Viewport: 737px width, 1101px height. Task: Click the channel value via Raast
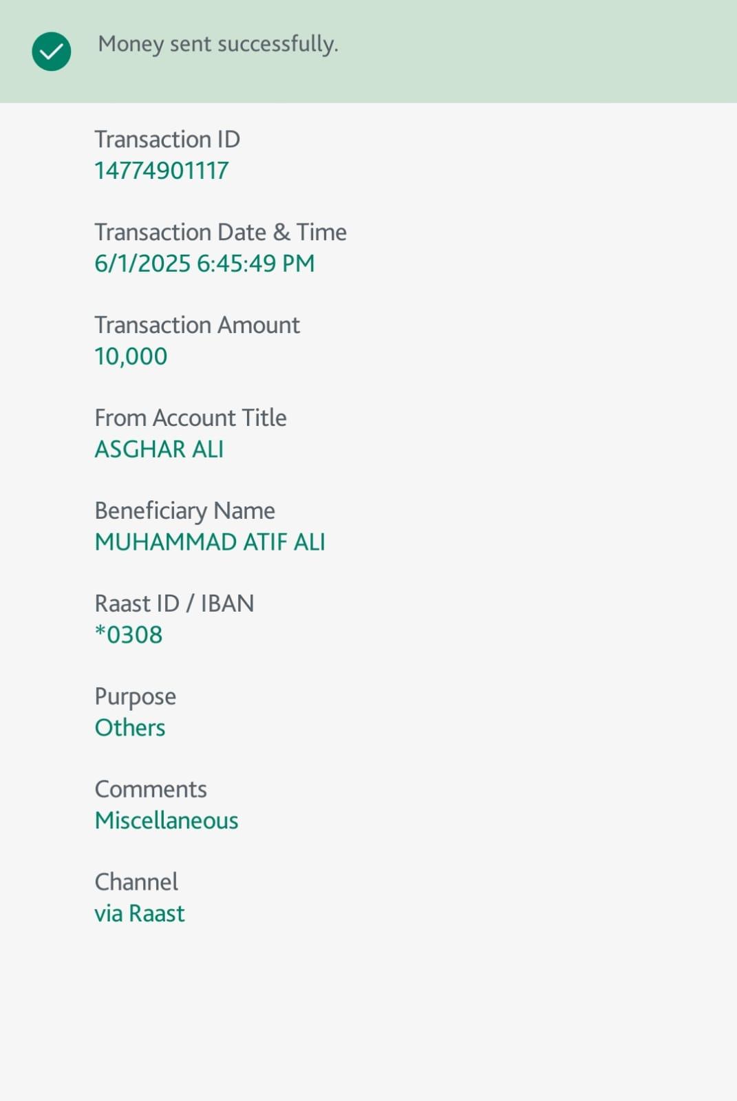[140, 914]
